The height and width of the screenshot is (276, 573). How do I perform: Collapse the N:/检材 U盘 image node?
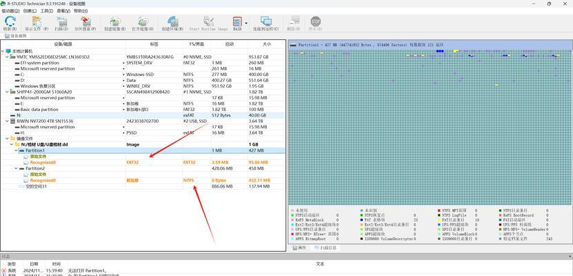(12, 144)
